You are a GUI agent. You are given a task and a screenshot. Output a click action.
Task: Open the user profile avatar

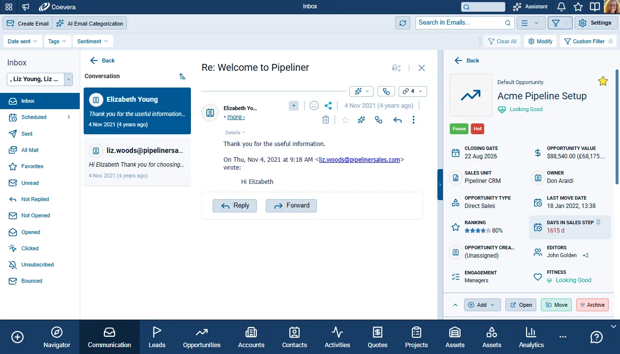(612, 7)
